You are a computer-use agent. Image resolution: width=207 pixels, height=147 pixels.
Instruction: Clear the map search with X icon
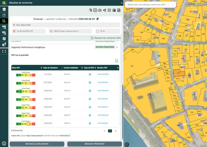coord(172,5)
